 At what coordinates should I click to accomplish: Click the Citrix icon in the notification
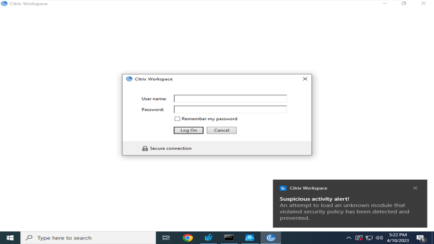(283, 188)
